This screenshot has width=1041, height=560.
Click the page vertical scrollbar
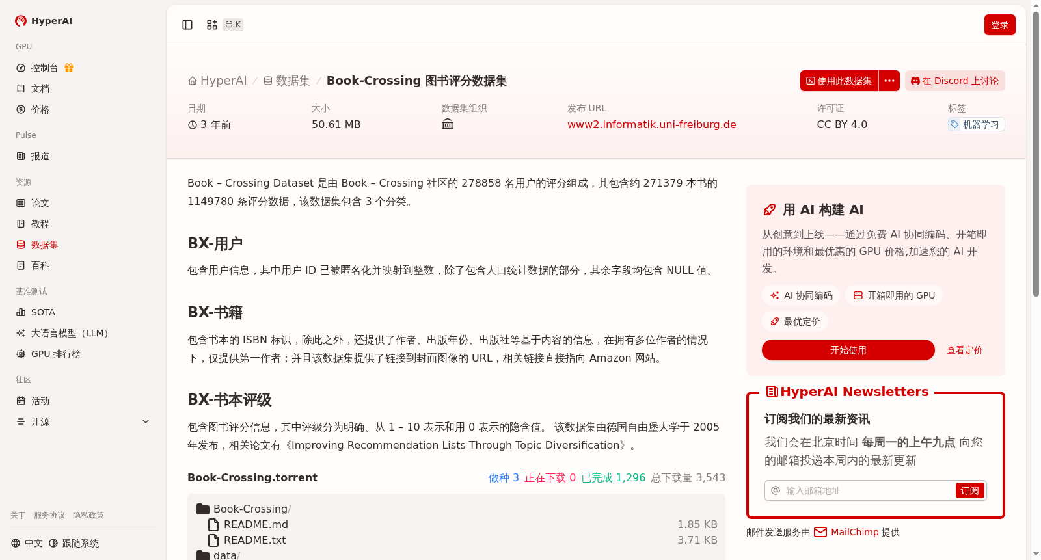click(x=1036, y=154)
